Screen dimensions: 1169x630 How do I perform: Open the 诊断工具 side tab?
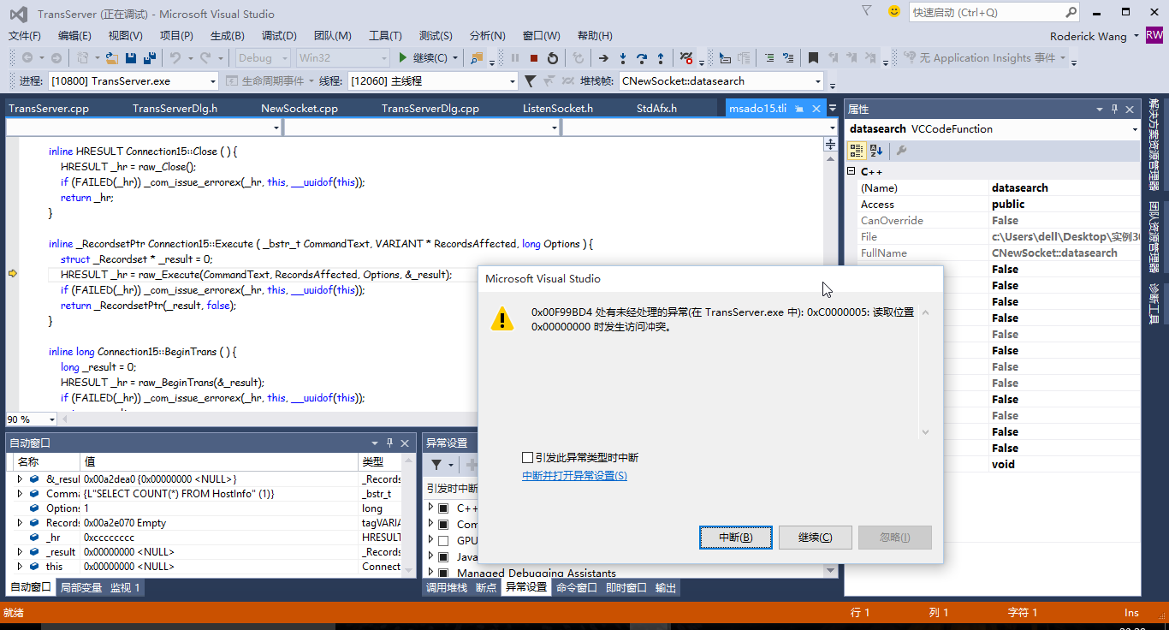coord(1154,304)
